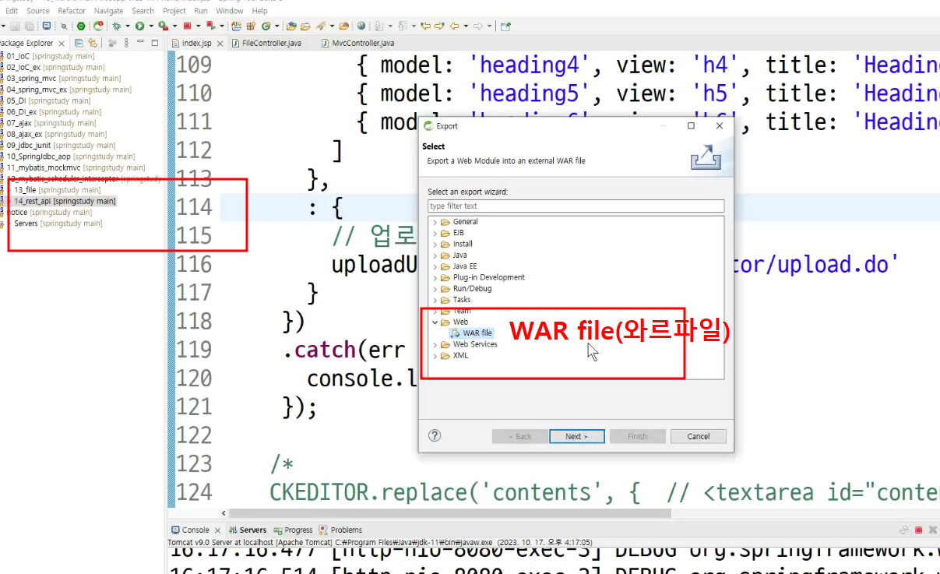
Task: Click the Search flashlight toolbar icon
Action: coord(322,26)
